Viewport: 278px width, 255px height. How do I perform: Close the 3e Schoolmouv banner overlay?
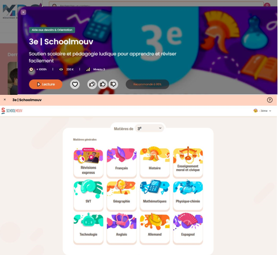(x=23, y=12)
